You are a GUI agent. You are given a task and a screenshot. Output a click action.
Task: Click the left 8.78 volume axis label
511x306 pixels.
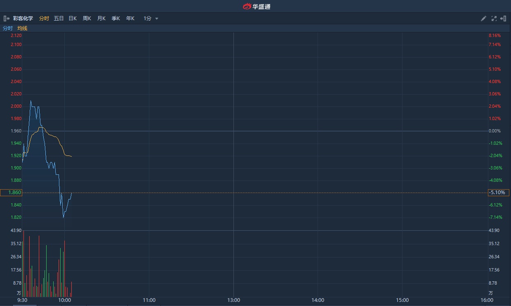(x=17, y=283)
